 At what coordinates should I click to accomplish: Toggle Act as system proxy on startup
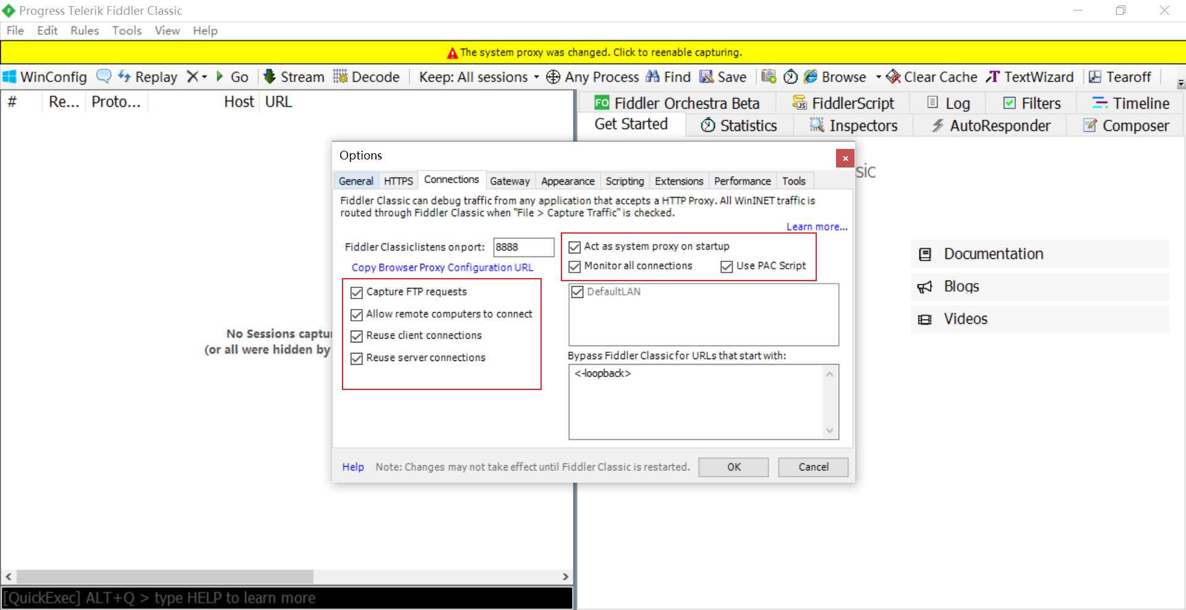574,247
